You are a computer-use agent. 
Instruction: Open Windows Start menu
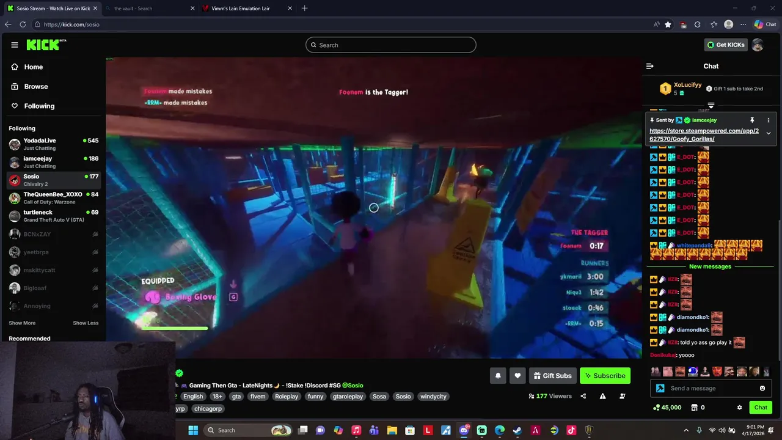pyautogui.click(x=193, y=430)
